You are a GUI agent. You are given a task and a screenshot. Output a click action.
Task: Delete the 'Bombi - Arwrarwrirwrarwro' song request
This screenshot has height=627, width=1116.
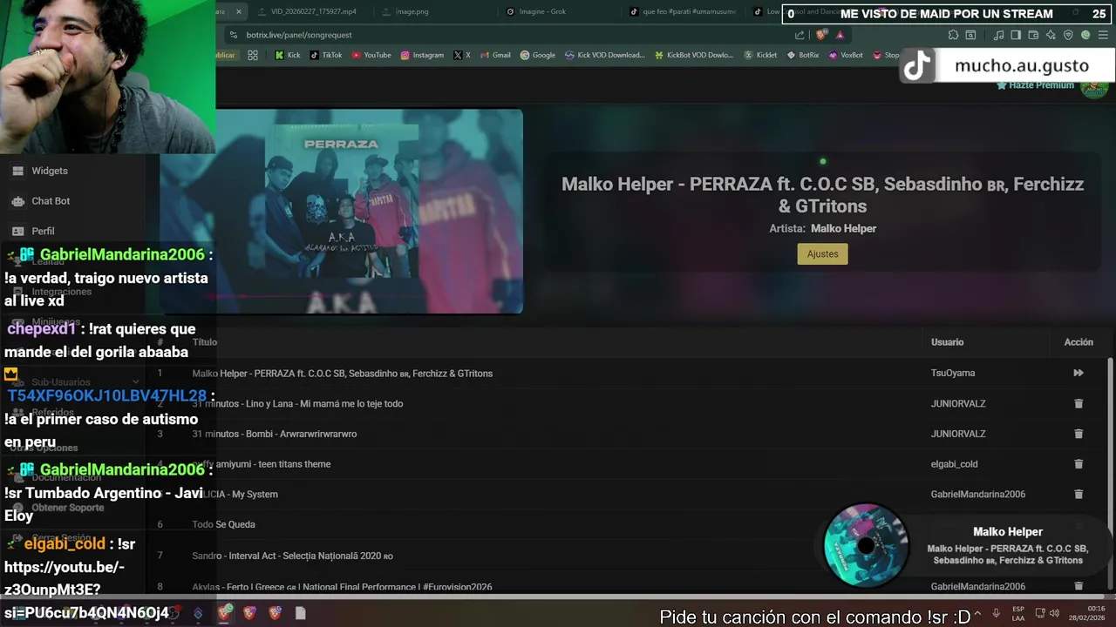click(1079, 434)
